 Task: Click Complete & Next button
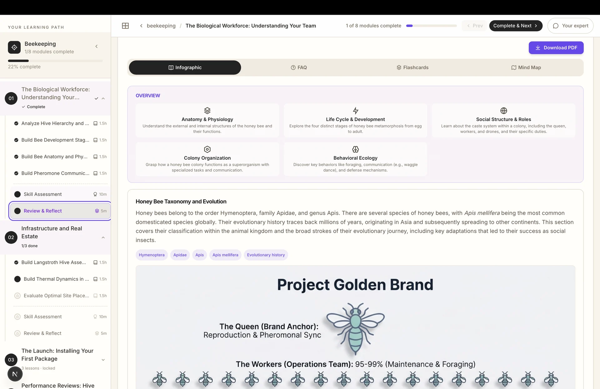point(516,26)
